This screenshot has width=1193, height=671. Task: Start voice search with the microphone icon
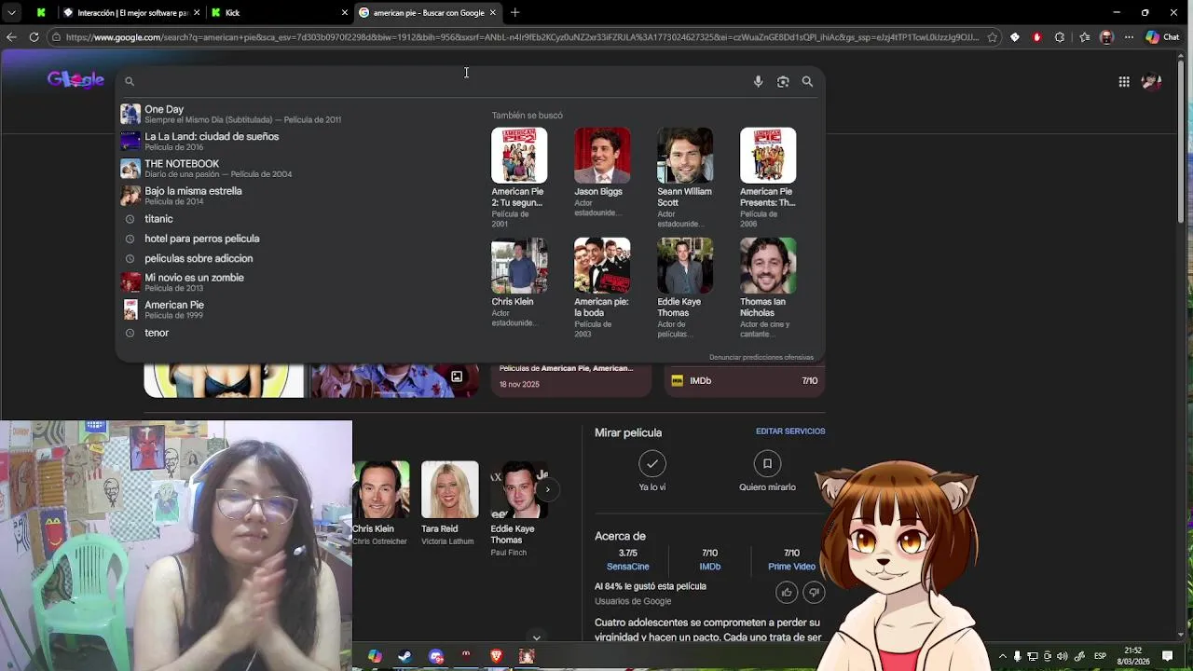click(758, 82)
